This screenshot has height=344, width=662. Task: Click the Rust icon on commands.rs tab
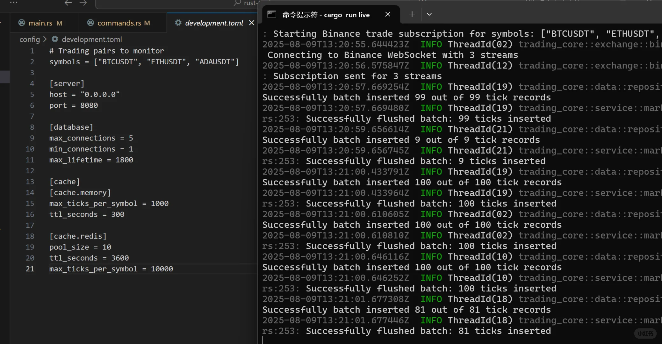pyautogui.click(x=90, y=23)
